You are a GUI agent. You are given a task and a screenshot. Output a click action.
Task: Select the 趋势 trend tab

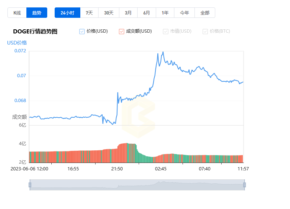(37, 13)
